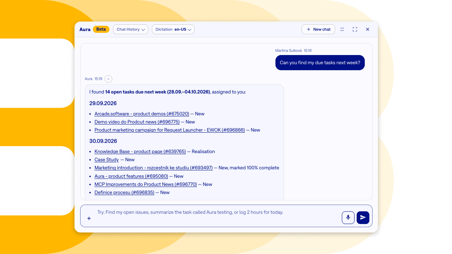Image resolution: width=452 pixels, height=254 pixels.
Task: Open the Dictation en-US language dropdown
Action: 173,29
